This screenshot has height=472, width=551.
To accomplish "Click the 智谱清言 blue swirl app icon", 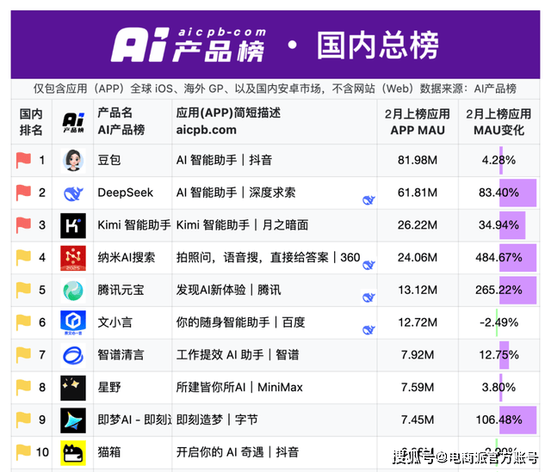I will 73,355.
